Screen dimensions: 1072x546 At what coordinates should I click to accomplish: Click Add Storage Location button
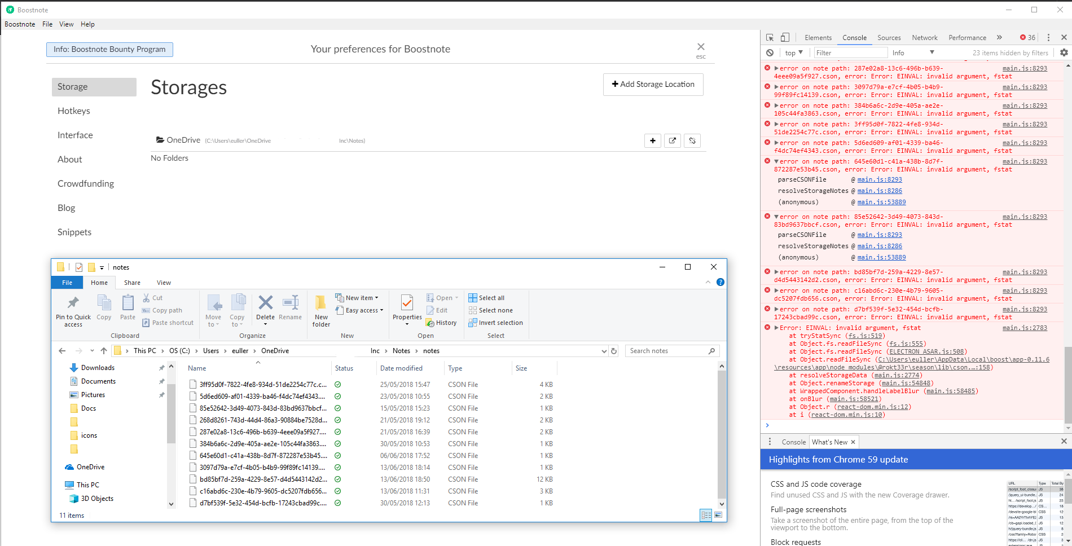(x=653, y=85)
